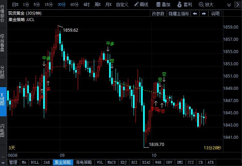Select the CCI indicator tab
The height and width of the screenshot is (166, 242).
click(x=191, y=163)
